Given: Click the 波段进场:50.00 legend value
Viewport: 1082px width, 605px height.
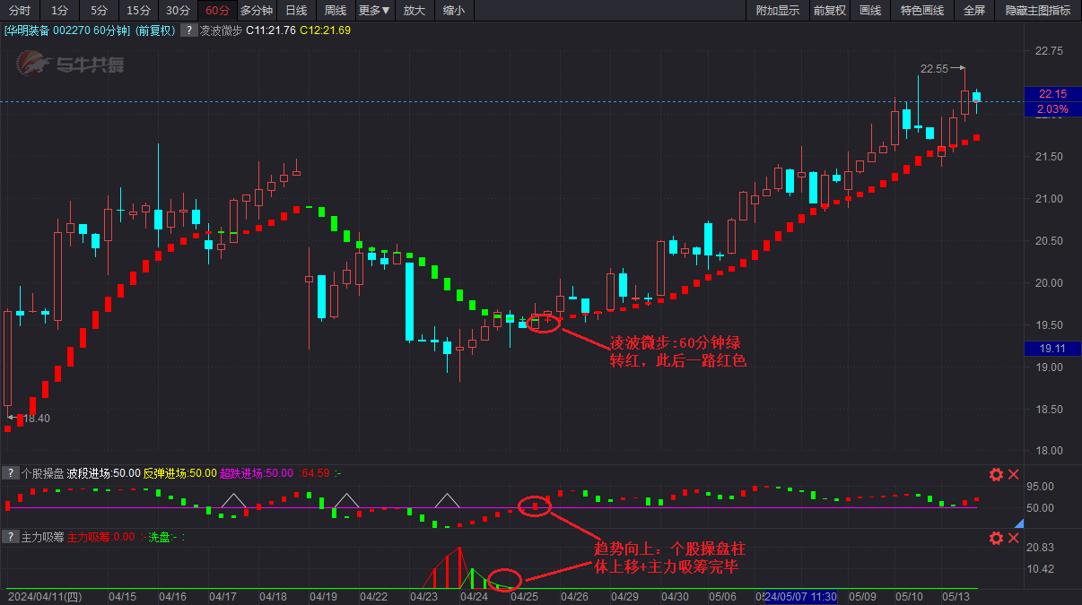Looking at the screenshot, I should (104, 473).
